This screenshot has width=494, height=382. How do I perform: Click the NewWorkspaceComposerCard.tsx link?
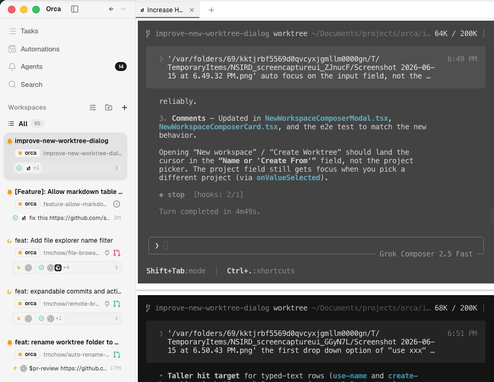tap(218, 127)
